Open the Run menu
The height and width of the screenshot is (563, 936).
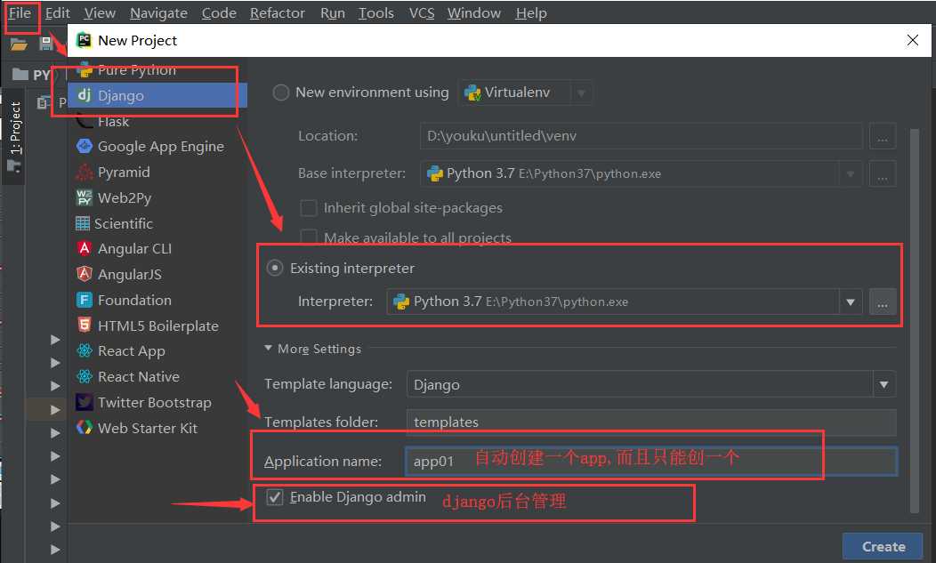[x=333, y=12]
